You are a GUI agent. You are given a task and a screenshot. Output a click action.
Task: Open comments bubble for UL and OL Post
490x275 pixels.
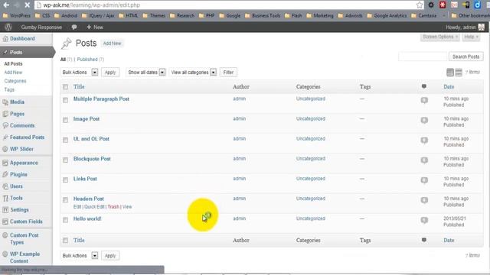(424, 141)
